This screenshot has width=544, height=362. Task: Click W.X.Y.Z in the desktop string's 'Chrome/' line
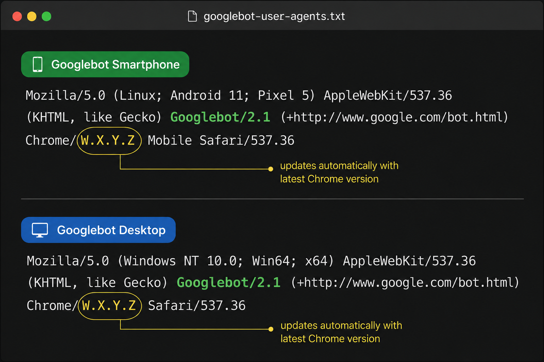pyautogui.click(x=109, y=305)
